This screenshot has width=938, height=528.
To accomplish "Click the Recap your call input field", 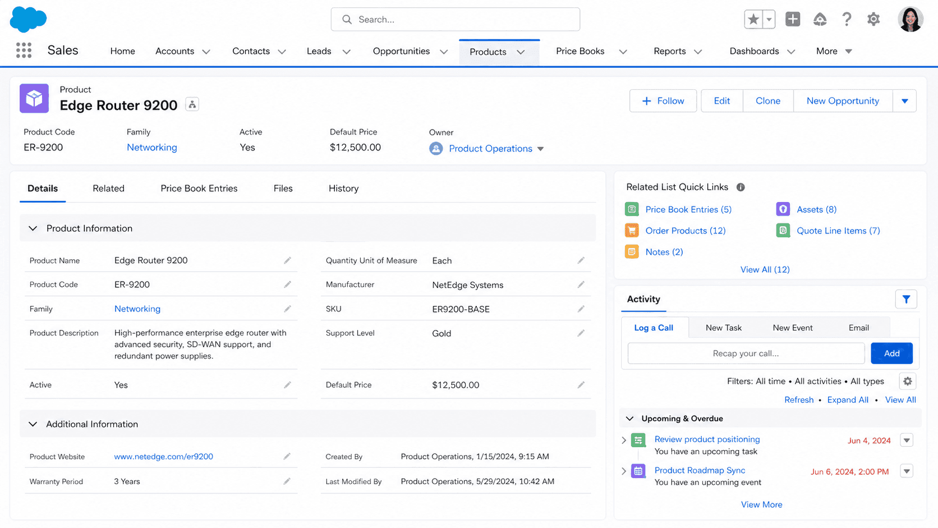I will pyautogui.click(x=746, y=353).
